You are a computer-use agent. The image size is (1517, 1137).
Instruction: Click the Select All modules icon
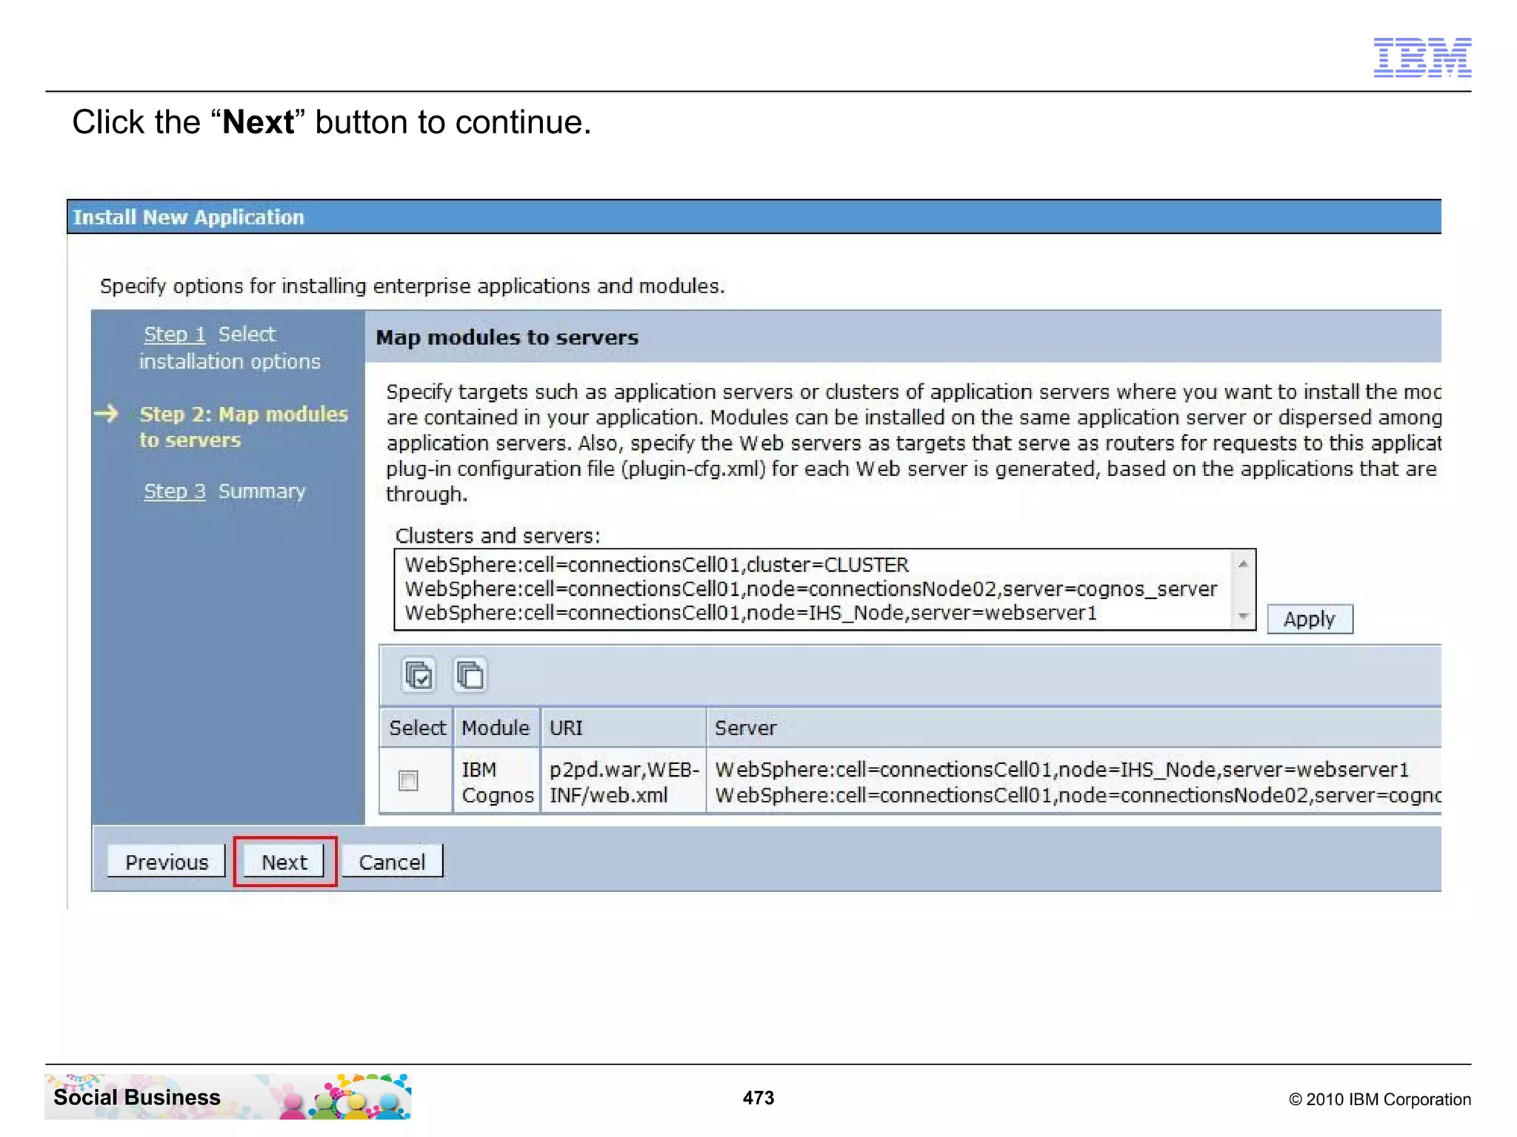click(419, 674)
